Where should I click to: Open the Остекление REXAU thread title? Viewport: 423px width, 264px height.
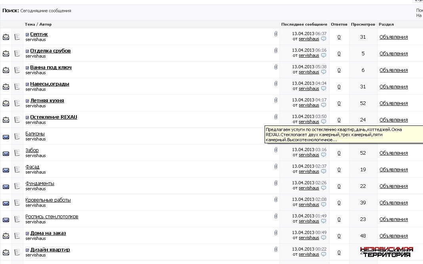tap(53, 117)
